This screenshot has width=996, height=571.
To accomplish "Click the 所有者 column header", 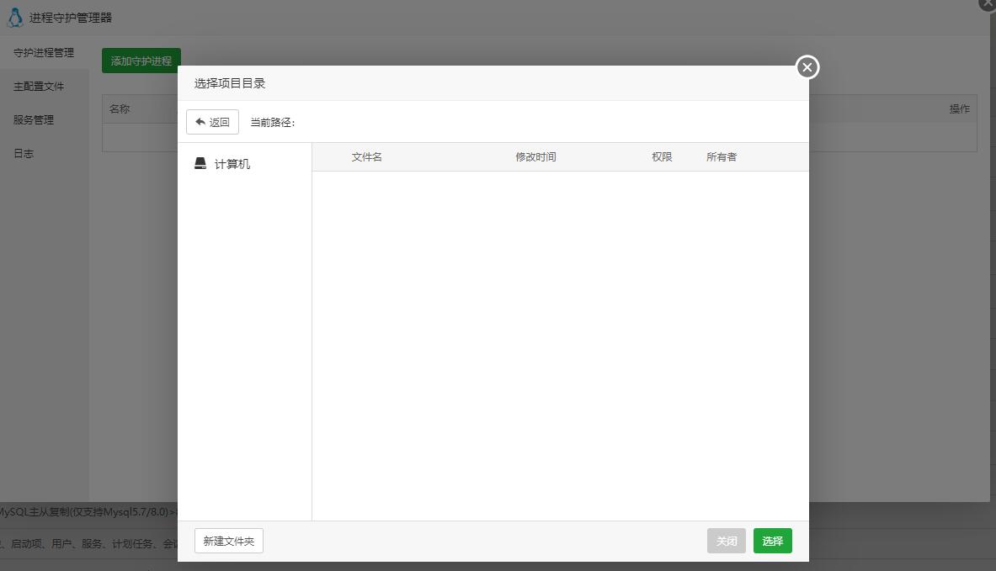I will click(722, 156).
